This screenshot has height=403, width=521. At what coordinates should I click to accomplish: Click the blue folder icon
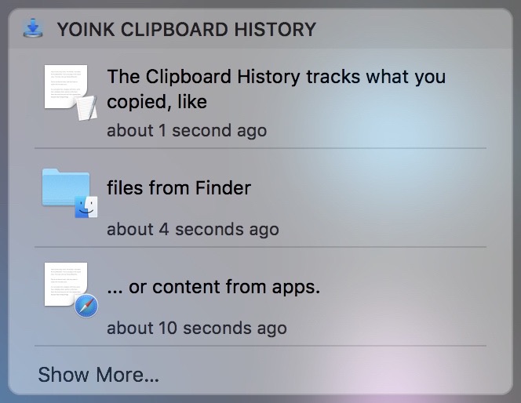tap(66, 187)
